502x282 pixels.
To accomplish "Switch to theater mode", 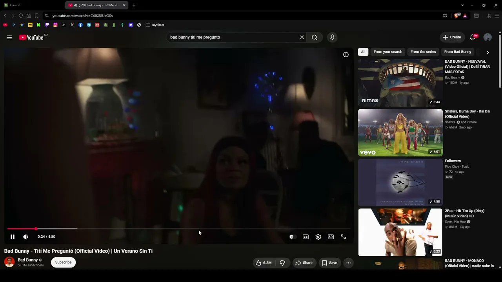I will [x=331, y=237].
